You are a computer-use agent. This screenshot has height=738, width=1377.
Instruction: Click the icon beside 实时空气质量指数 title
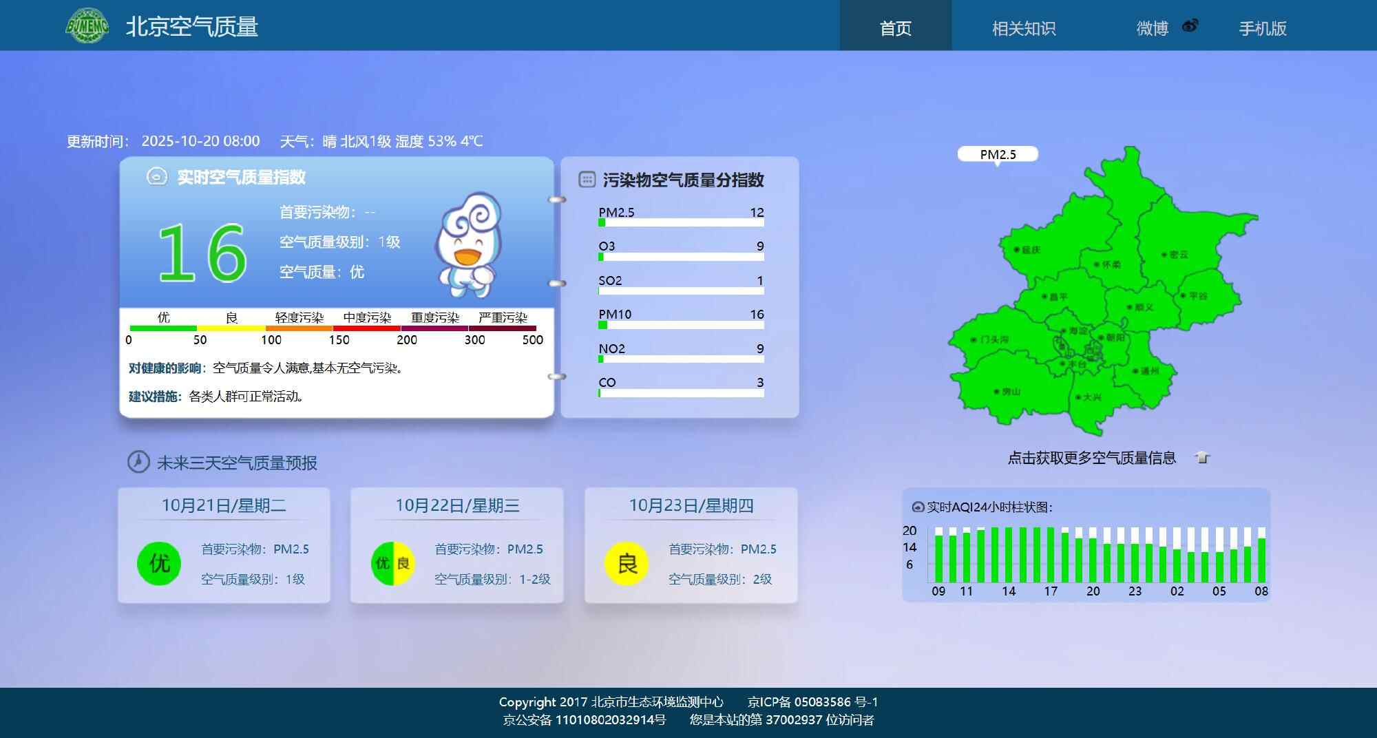pos(156,177)
